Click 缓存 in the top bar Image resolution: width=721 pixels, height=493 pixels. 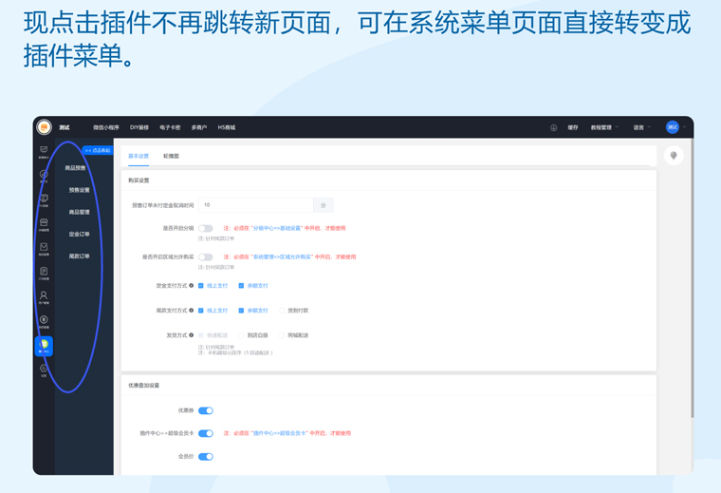click(x=573, y=127)
